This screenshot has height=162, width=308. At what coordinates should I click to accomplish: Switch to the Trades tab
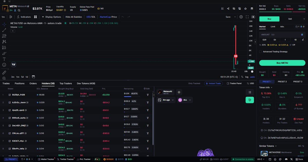[x=6, y=83]
